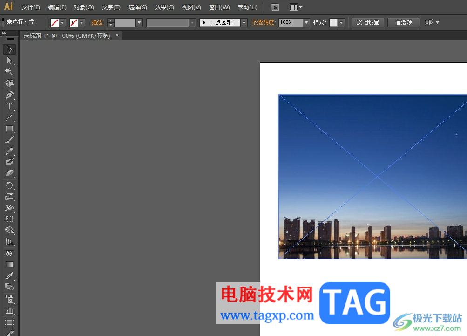The image size is (467, 336).
Task: Select the Lasso tool
Action: (x=9, y=83)
